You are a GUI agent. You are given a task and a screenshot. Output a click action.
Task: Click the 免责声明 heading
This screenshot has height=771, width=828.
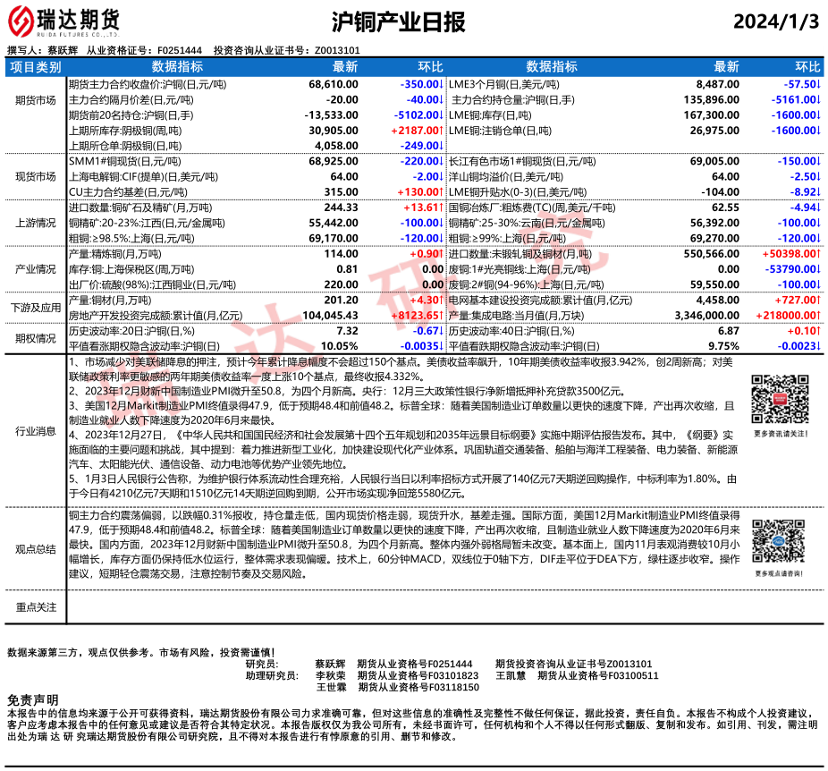pos(32,699)
